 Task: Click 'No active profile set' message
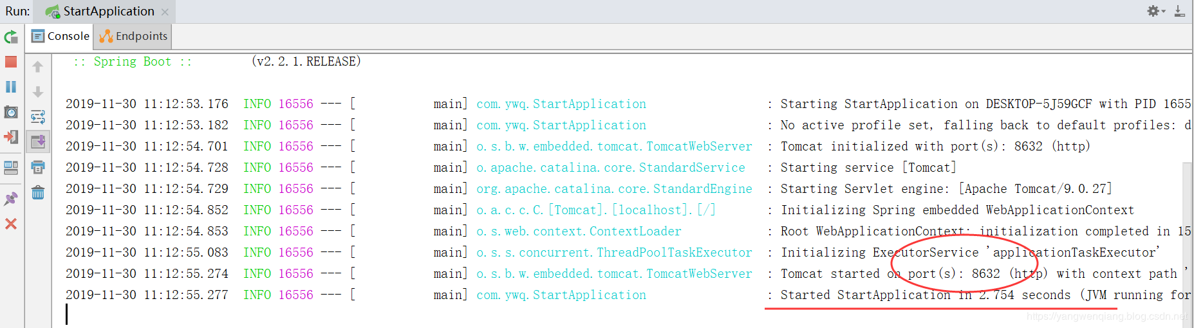pyautogui.click(x=986, y=125)
